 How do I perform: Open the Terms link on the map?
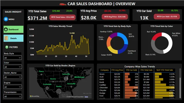click(86, 97)
